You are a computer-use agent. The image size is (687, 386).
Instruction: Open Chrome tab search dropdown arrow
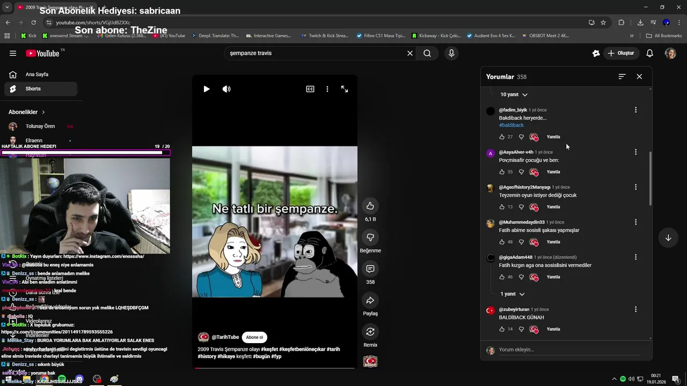click(6, 8)
